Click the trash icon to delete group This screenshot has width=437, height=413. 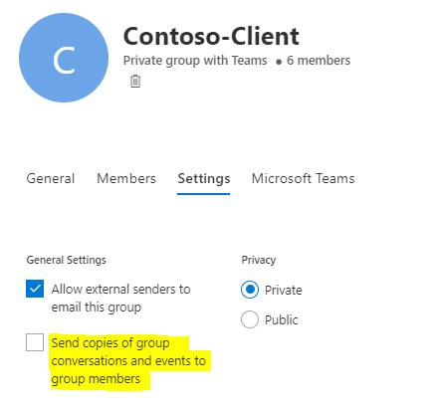click(x=135, y=82)
